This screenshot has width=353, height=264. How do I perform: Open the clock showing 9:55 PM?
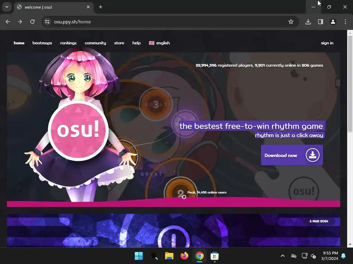click(x=330, y=256)
